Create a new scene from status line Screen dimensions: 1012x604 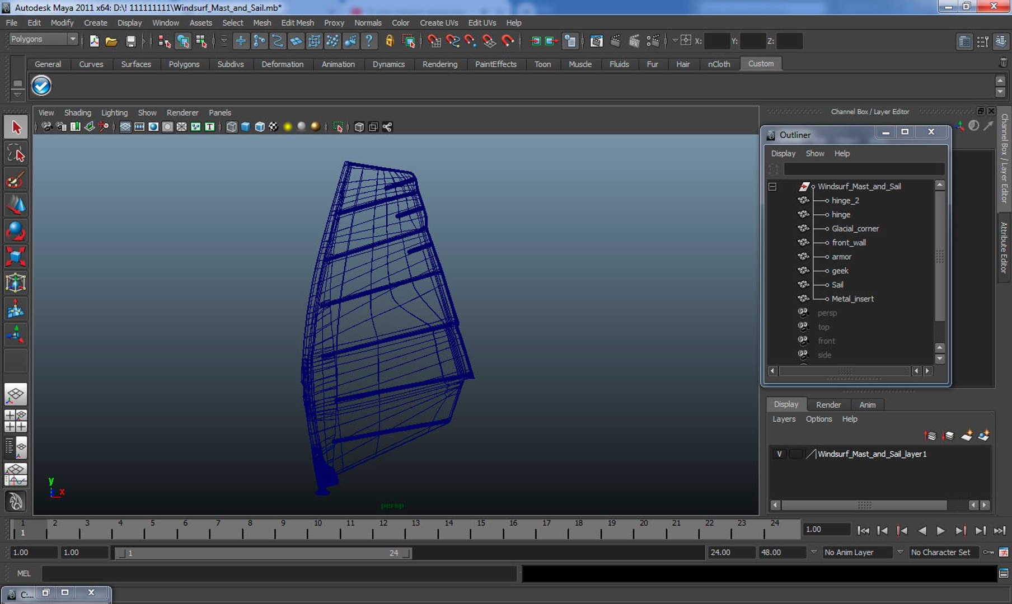(94, 41)
